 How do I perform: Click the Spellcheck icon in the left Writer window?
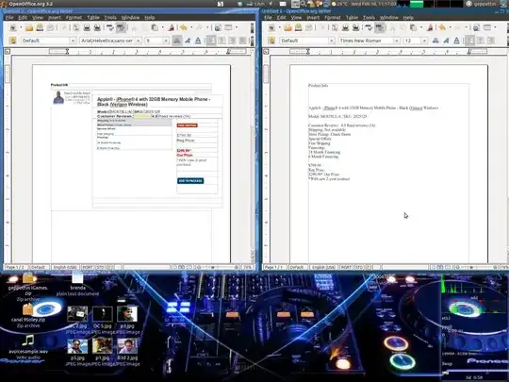click(x=110, y=27)
